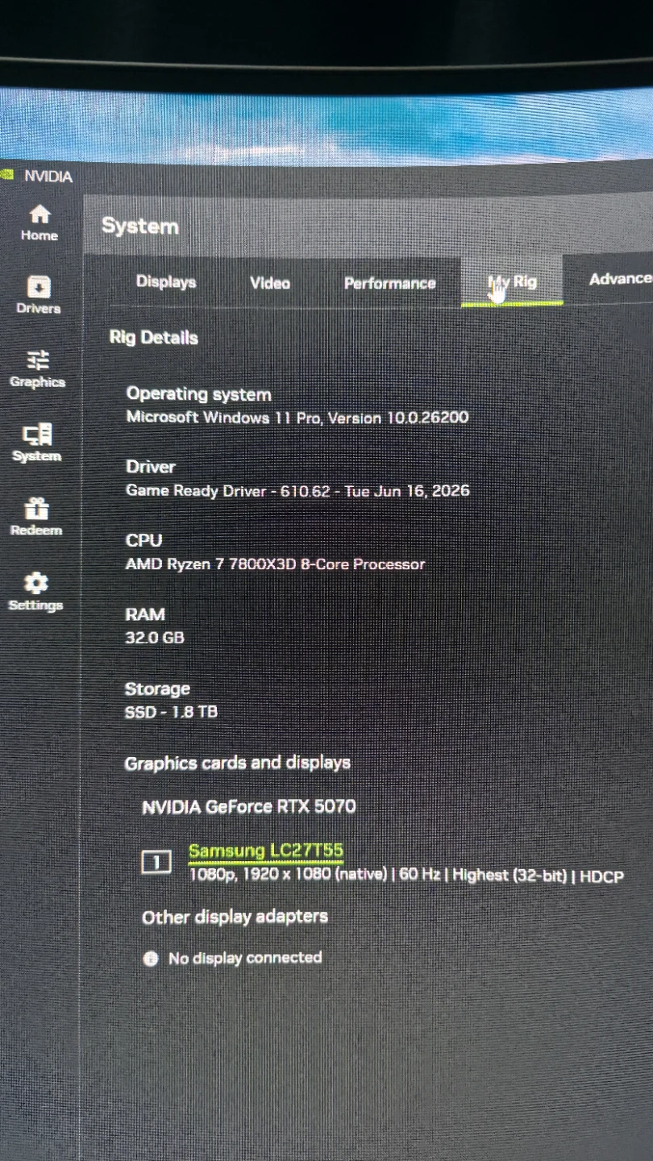Switch to the Video tab
This screenshot has width=653, height=1161.
[270, 283]
